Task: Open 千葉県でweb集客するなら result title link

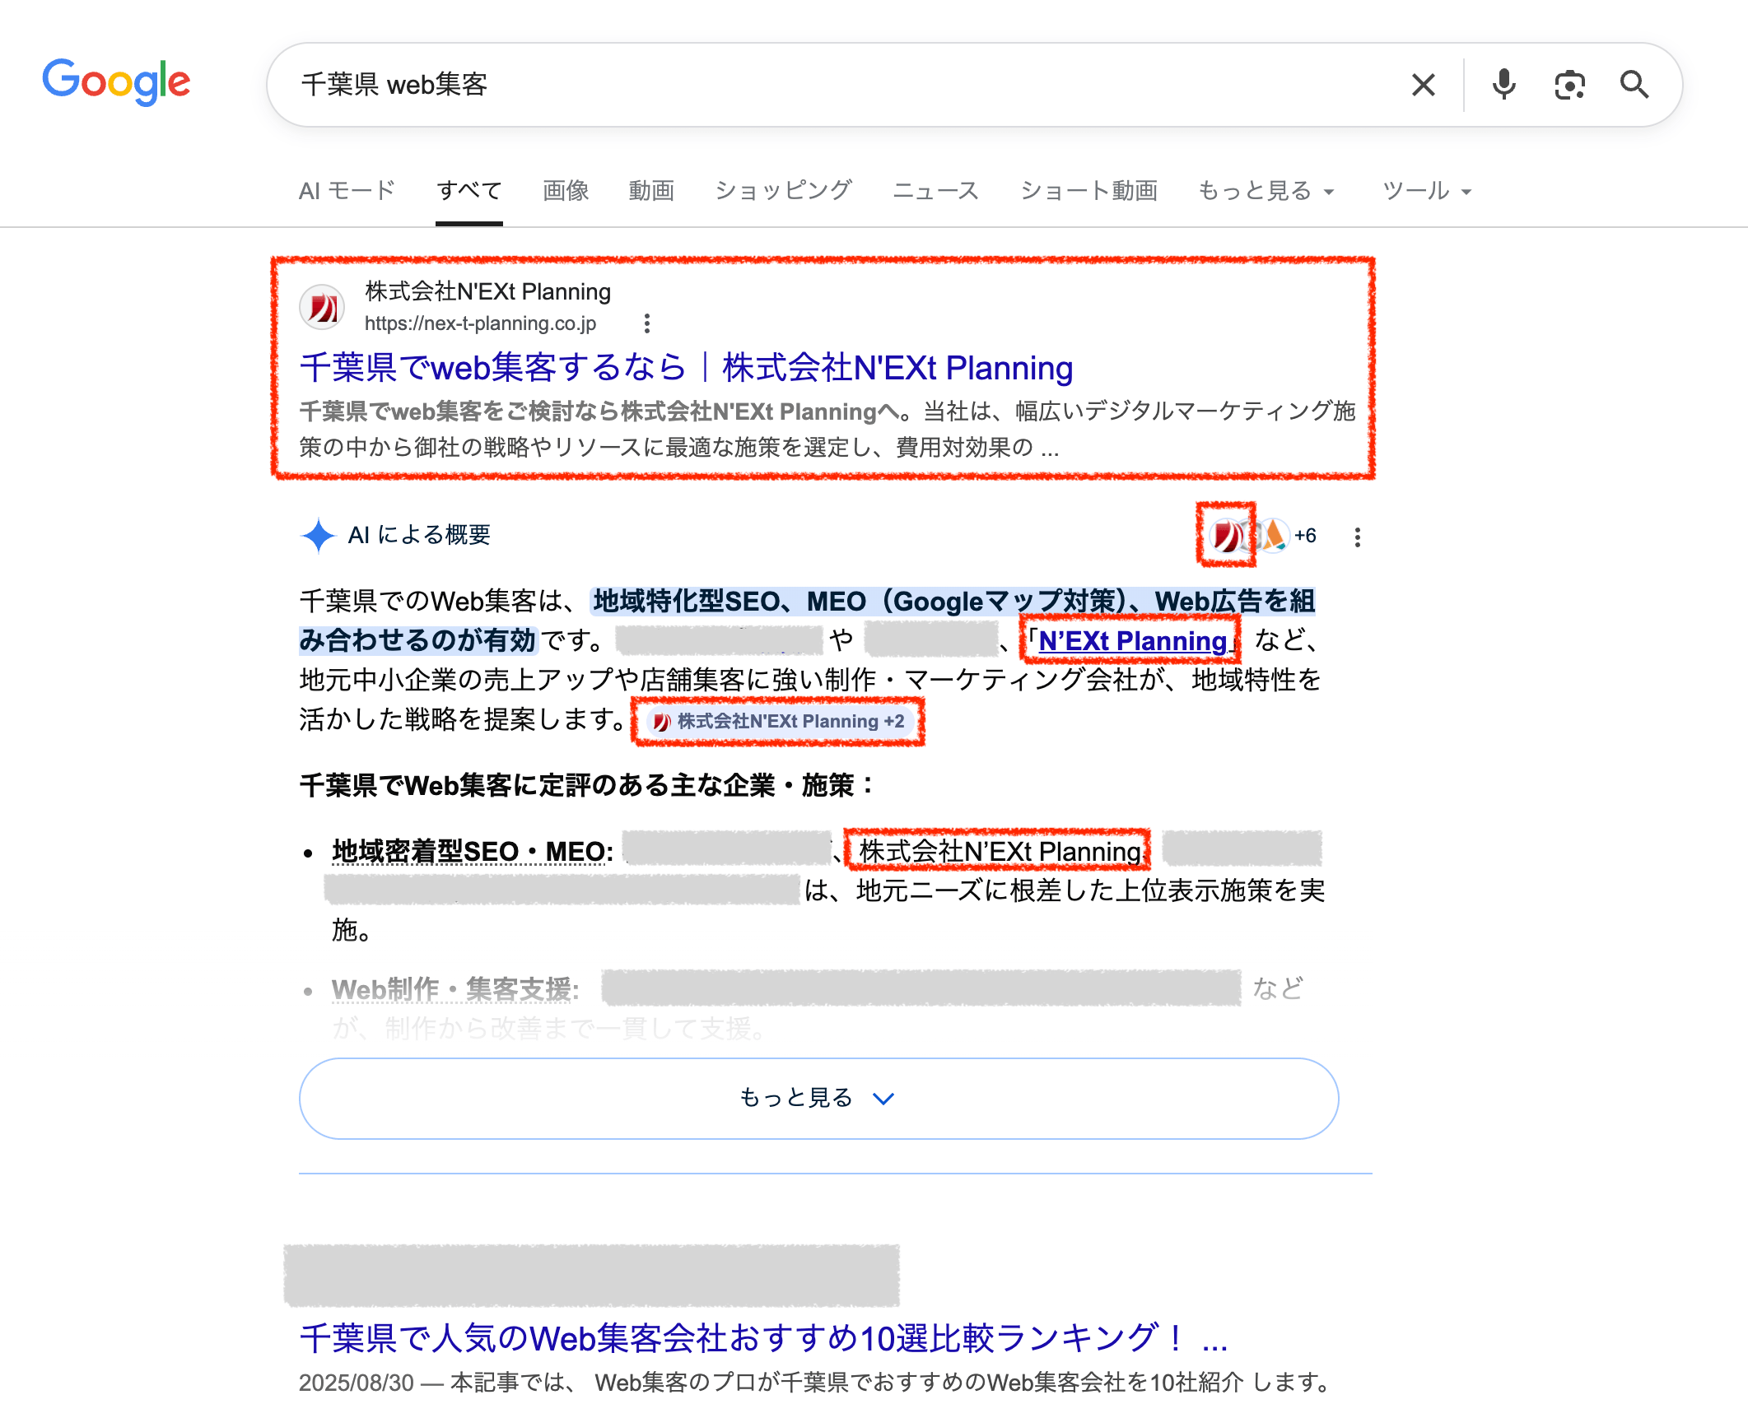Action: point(686,368)
